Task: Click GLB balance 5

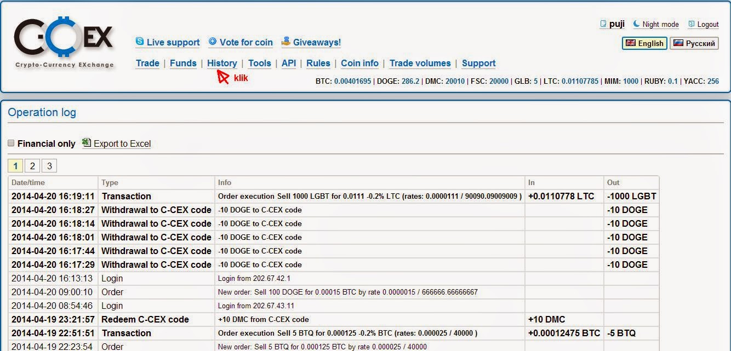Action: coord(535,81)
